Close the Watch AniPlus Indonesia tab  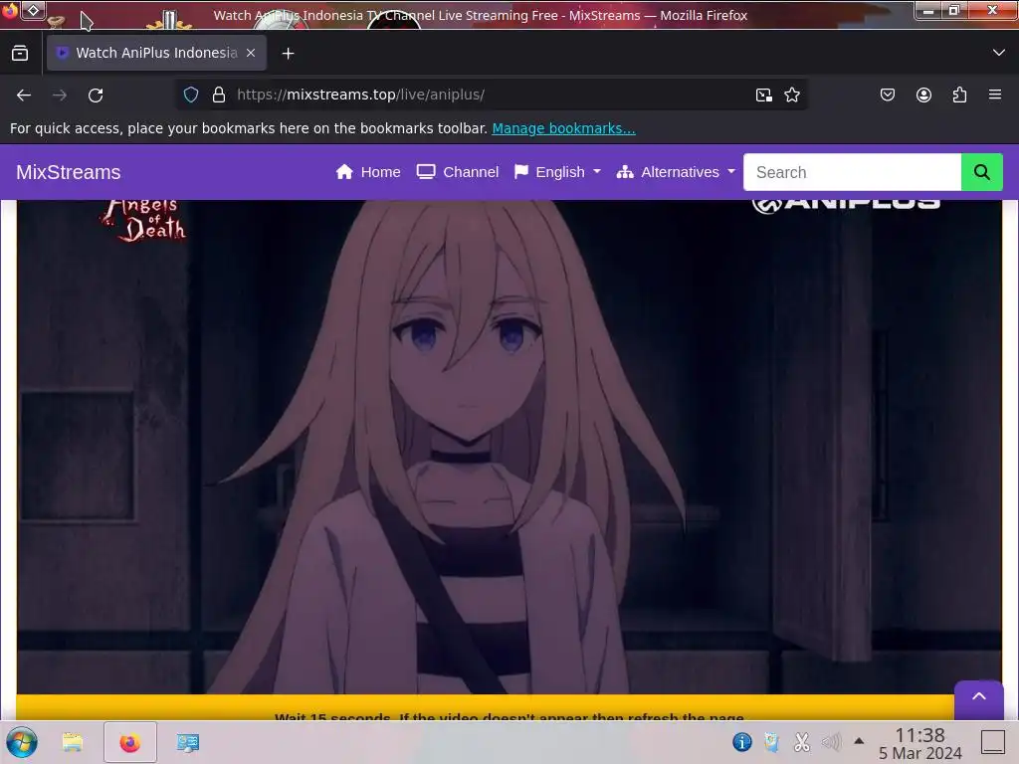tap(251, 53)
